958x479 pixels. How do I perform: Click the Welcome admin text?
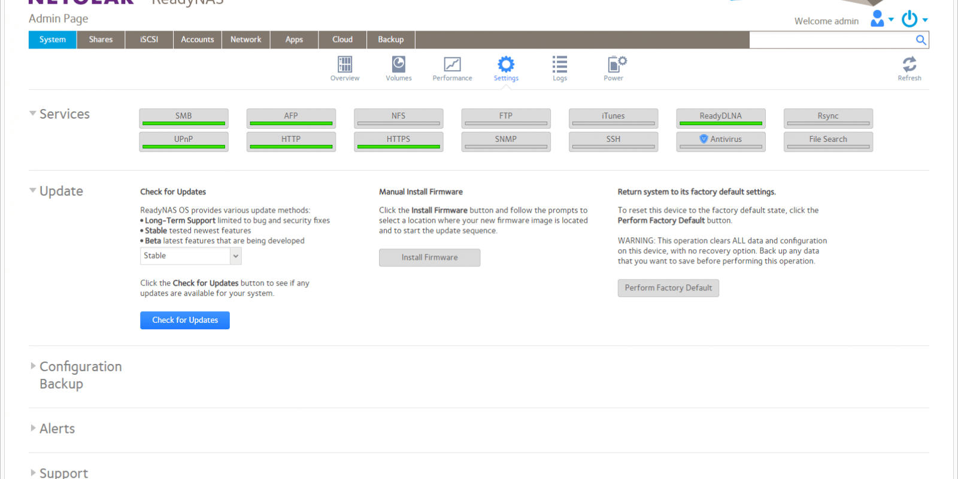826,21
